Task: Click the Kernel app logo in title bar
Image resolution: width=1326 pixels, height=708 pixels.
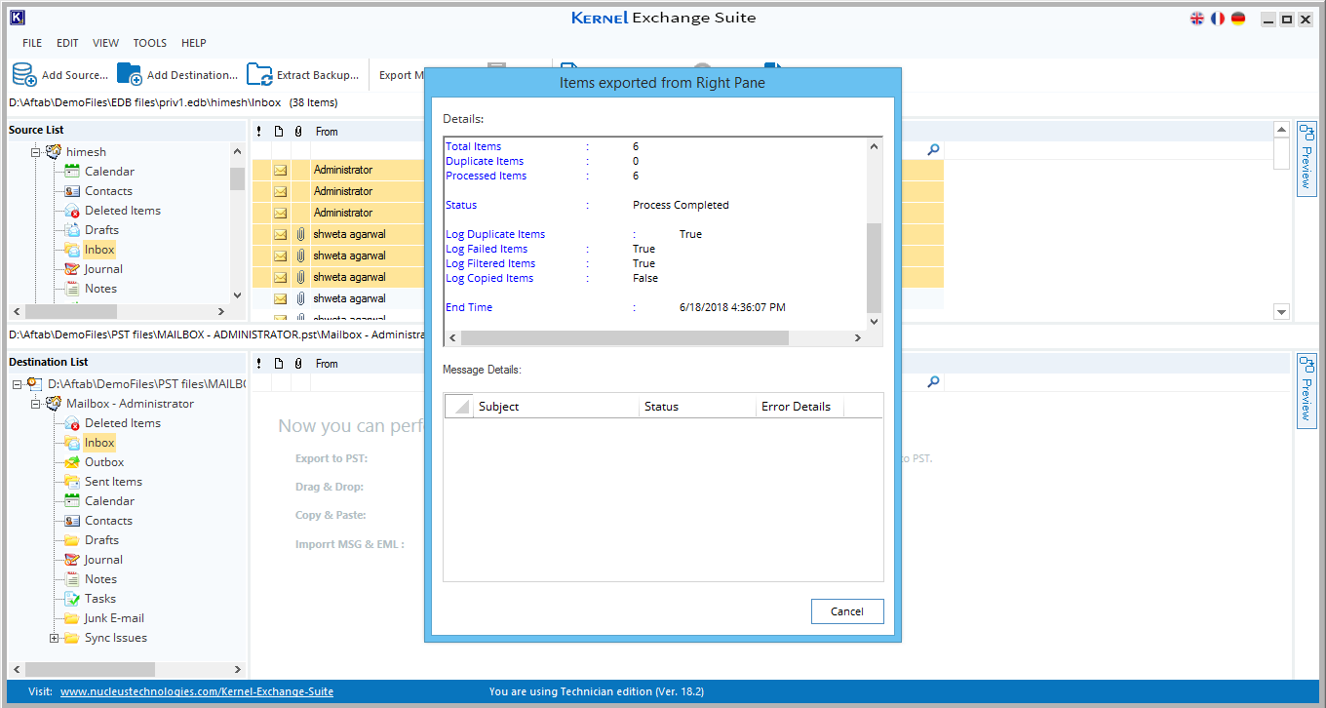Action: 17,18
